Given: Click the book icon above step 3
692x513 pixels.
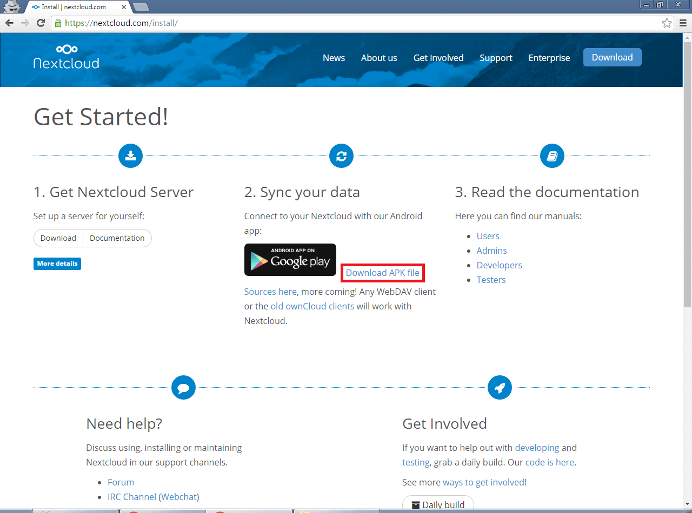Looking at the screenshot, I should pos(552,156).
